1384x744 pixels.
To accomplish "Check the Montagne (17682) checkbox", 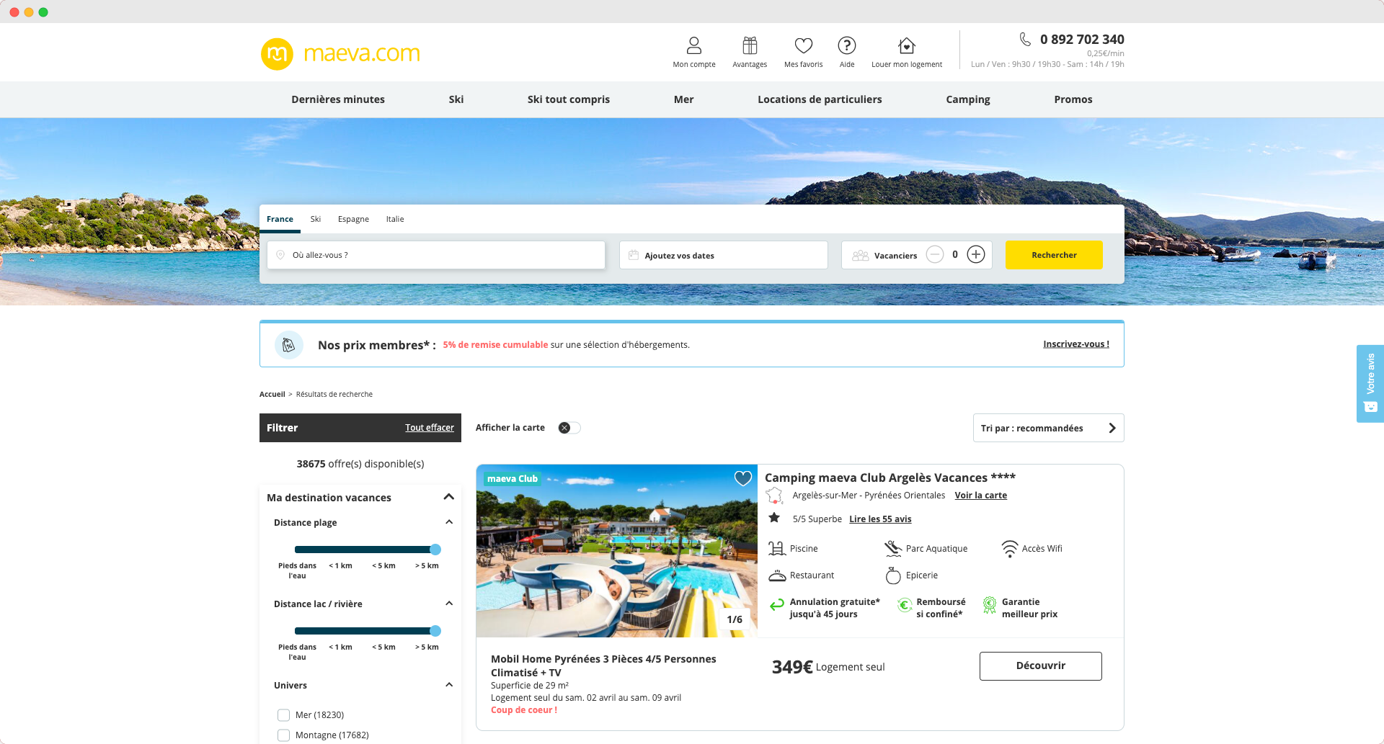I will pos(284,735).
